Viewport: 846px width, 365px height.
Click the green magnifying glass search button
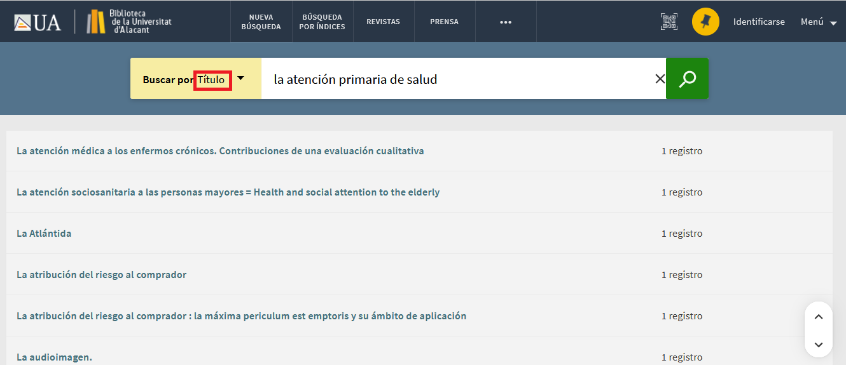(x=687, y=79)
